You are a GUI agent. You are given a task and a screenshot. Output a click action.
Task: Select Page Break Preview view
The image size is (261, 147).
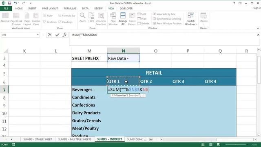16,19
